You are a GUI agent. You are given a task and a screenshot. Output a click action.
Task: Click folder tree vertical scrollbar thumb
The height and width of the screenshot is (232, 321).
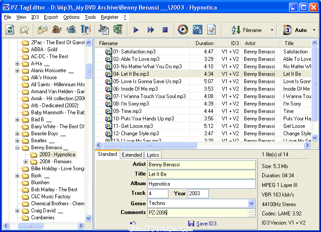click(89, 71)
